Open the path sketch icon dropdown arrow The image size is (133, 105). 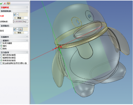tap(17, 29)
